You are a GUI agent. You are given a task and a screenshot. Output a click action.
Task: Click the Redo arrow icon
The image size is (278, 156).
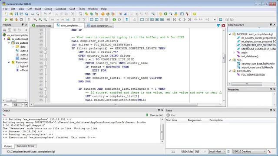click(50, 14)
